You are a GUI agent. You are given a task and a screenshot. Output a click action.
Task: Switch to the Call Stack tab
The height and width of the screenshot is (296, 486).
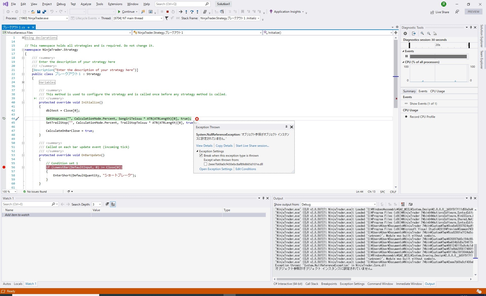(x=312, y=284)
